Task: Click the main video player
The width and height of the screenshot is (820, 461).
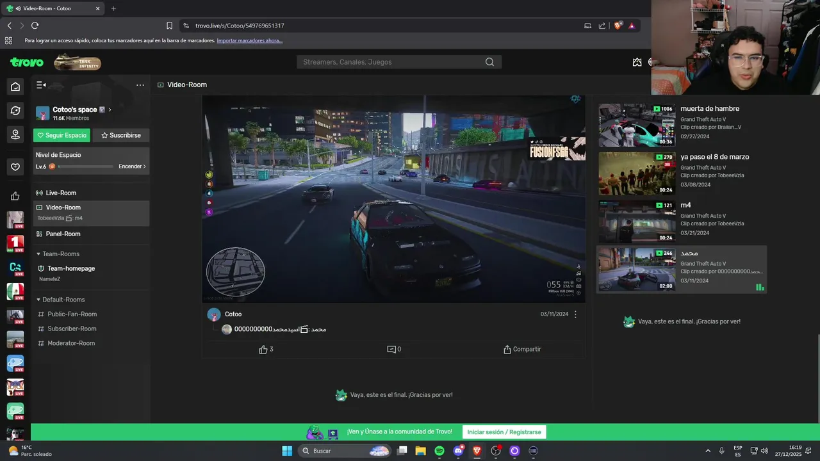Action: click(x=393, y=198)
